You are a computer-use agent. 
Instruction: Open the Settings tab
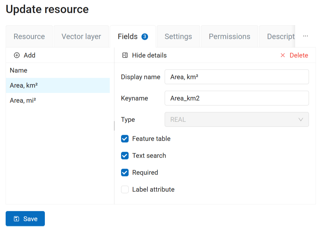[178, 37]
